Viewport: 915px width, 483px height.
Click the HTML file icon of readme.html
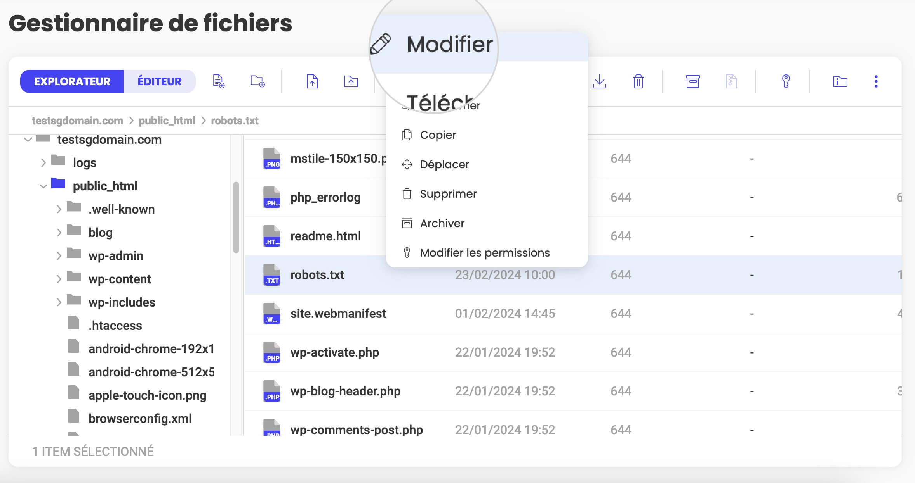[272, 236]
